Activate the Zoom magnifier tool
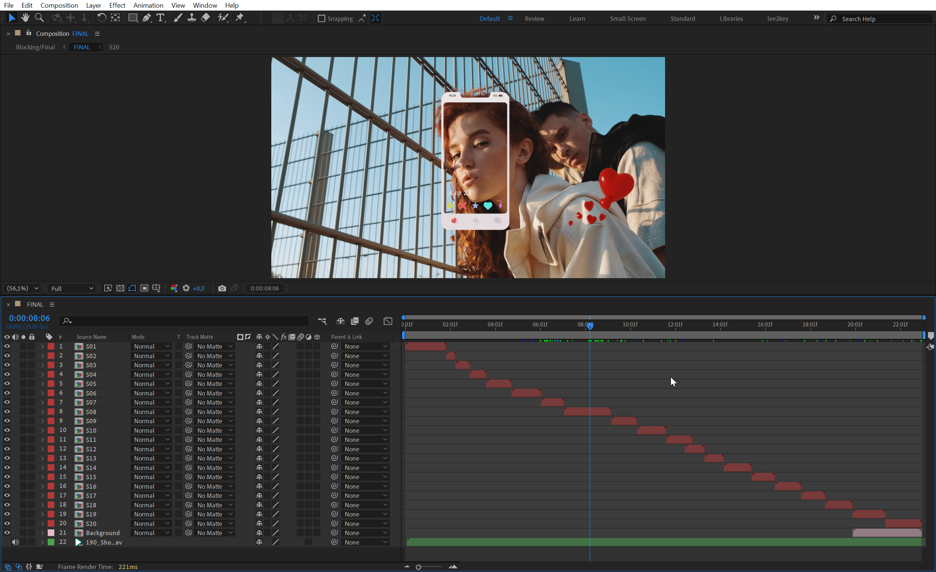This screenshot has height=572, width=936. 39,18
